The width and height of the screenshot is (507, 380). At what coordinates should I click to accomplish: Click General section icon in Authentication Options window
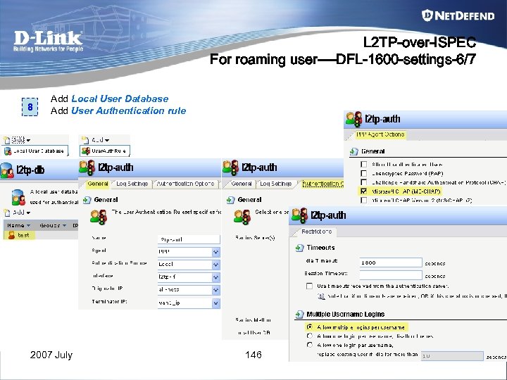(230, 200)
